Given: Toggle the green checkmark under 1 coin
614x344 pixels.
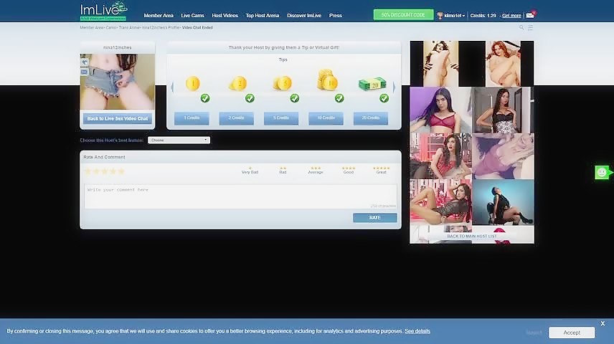Looking at the screenshot, I should (x=205, y=98).
